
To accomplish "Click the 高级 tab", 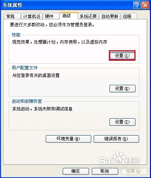I will (x=68, y=16).
